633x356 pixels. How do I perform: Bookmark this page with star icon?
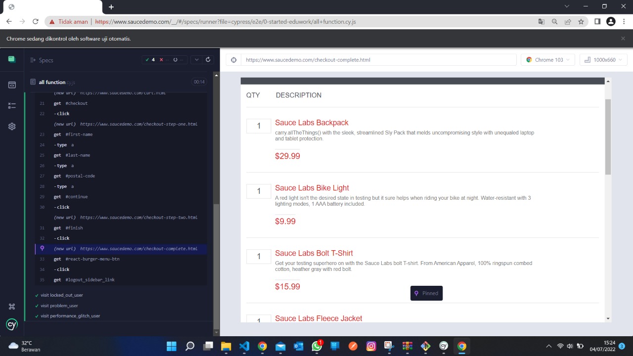pyautogui.click(x=581, y=22)
